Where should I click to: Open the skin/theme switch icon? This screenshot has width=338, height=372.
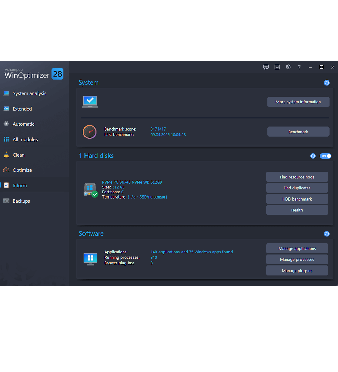click(277, 67)
